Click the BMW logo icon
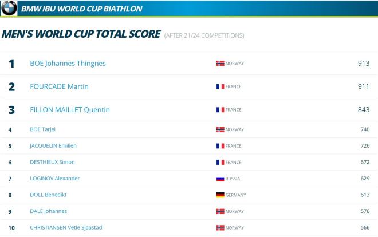 pos(10,9)
